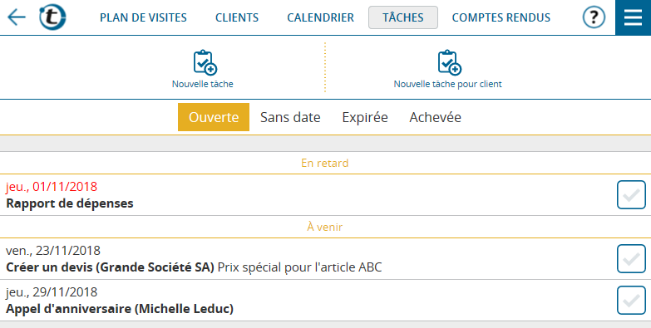Screen dimensions: 651x328
Task: Open the Plan de visites tab
Action: tap(143, 17)
